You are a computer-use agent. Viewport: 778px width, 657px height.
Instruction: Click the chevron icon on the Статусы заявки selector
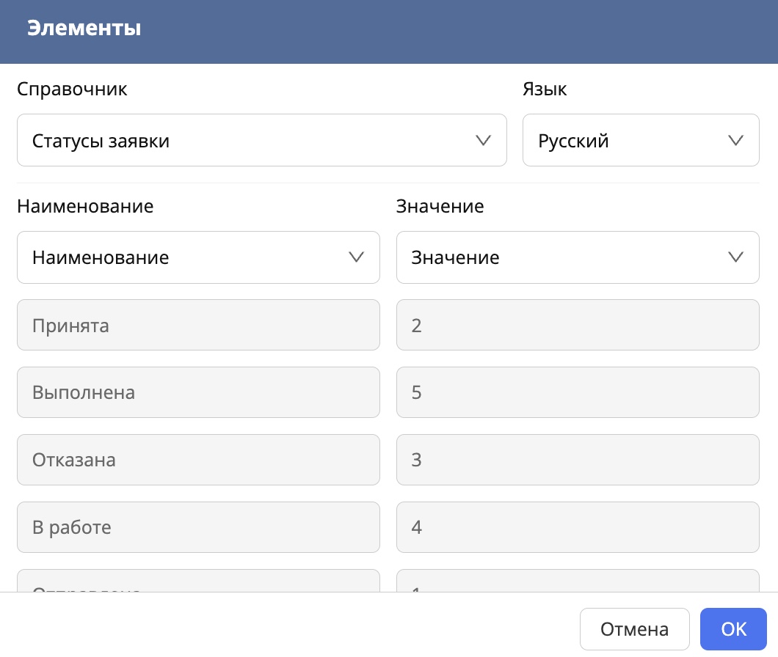(x=483, y=140)
